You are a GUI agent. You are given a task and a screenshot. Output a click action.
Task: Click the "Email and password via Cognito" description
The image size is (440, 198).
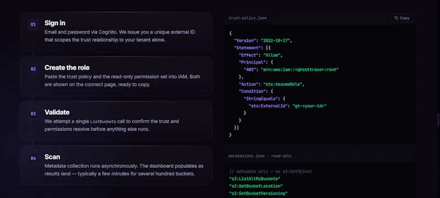click(x=120, y=36)
